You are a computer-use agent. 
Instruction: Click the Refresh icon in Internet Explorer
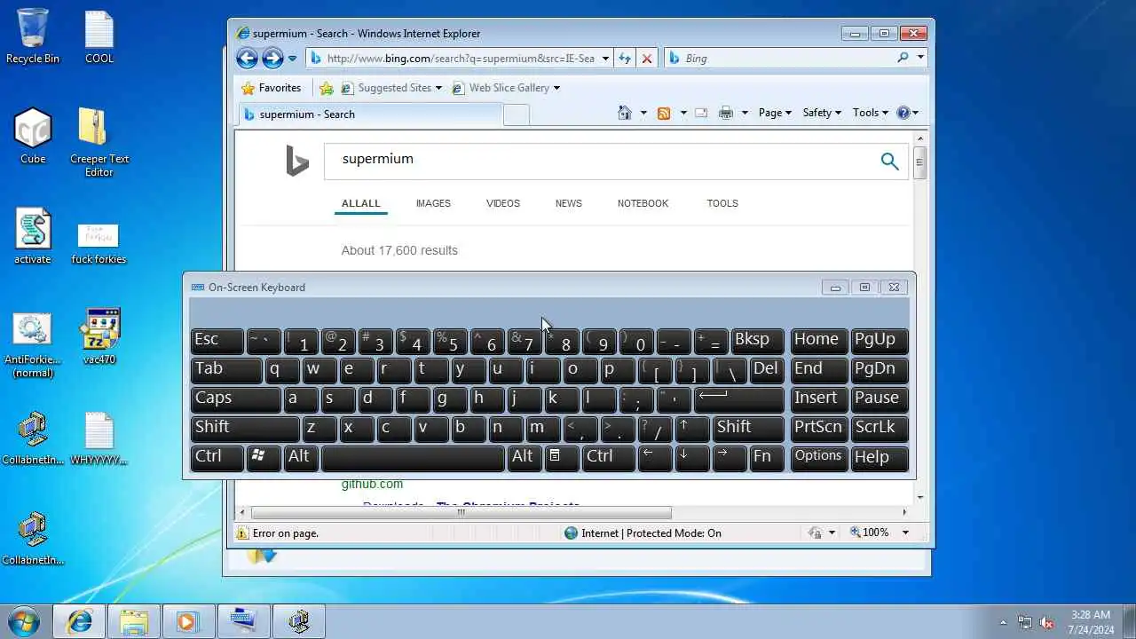click(x=625, y=59)
